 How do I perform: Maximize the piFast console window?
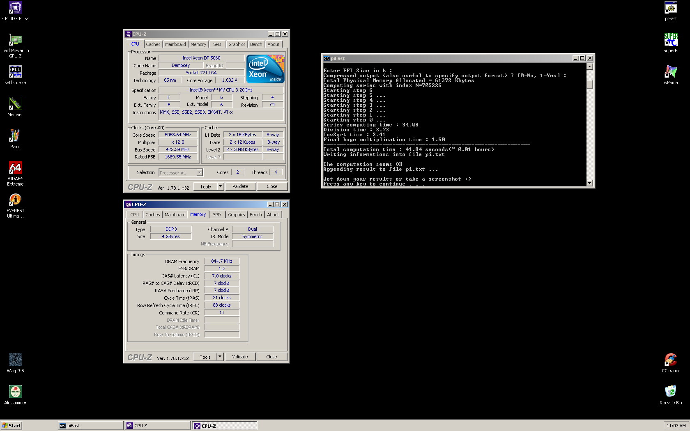[582, 58]
